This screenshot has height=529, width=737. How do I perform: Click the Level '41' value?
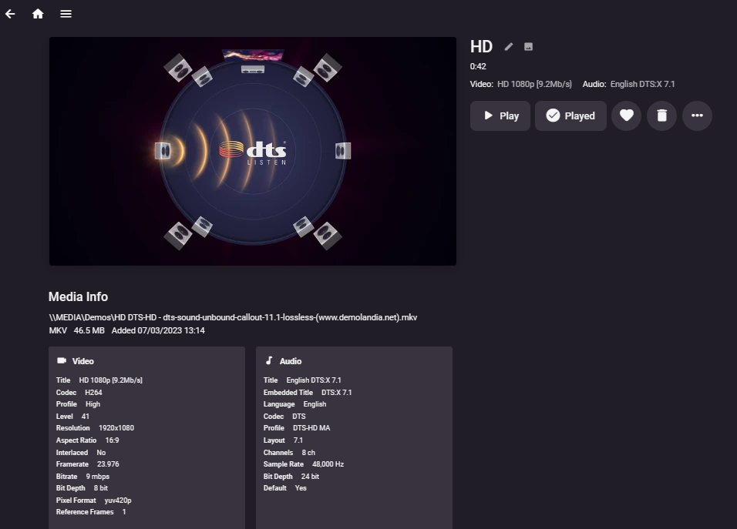tap(85, 417)
